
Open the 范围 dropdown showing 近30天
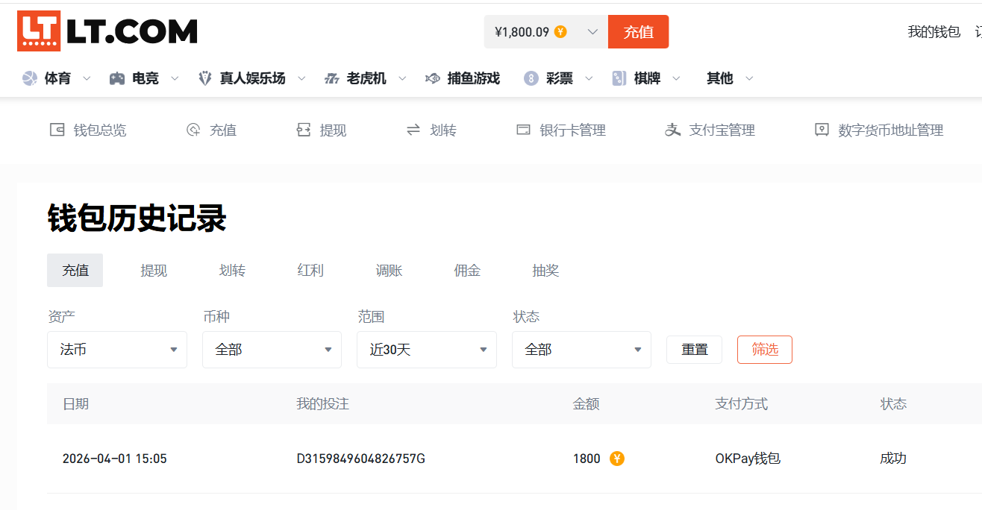pos(427,350)
